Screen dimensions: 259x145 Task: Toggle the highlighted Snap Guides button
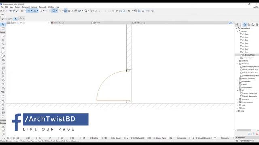click(34, 11)
